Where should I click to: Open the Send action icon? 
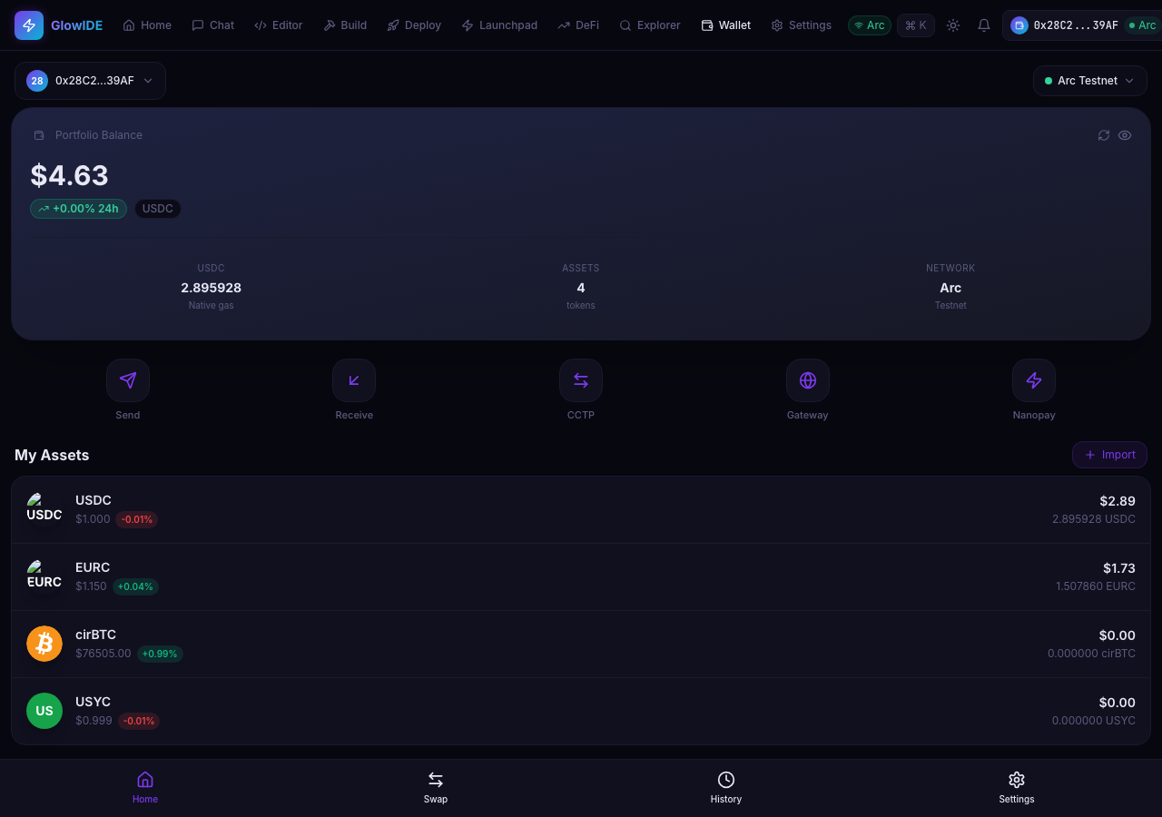pos(128,380)
